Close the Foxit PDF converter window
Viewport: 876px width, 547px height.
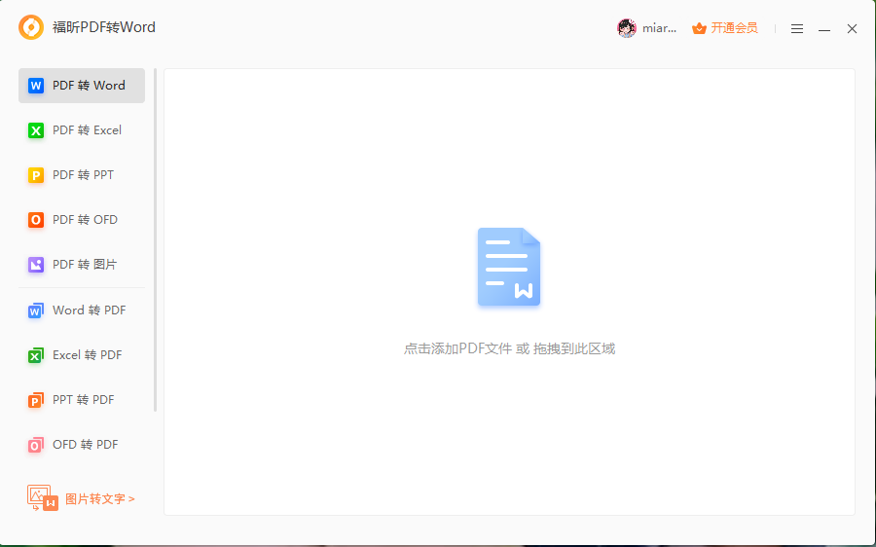point(852,28)
